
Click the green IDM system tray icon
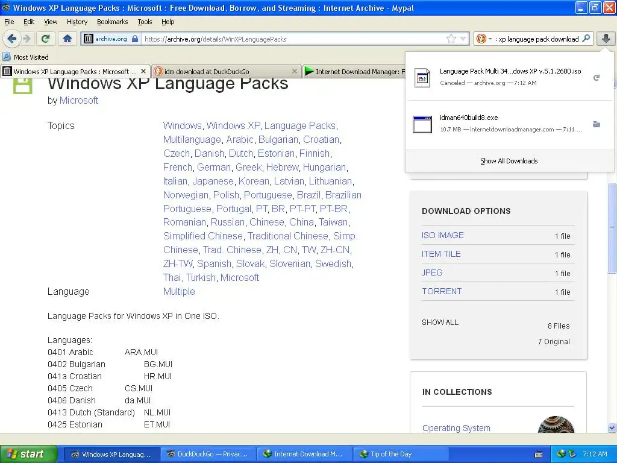pyautogui.click(x=561, y=454)
